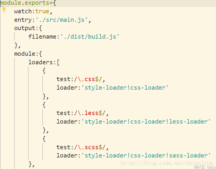
Task: Click the 'output:{' line
Action: coord(28,28)
